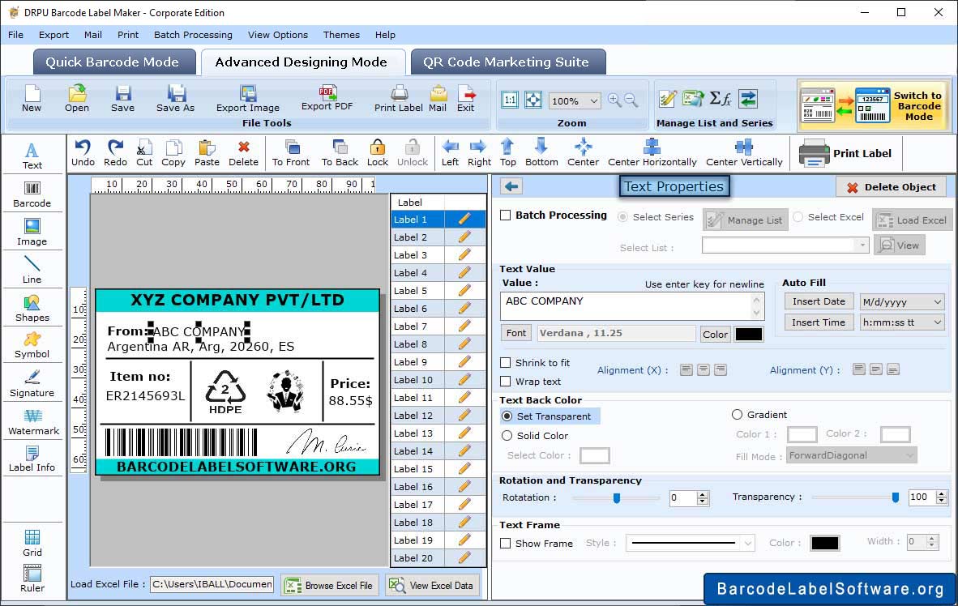
Task: Choose the Barcode tool in sidebar
Action: click(x=32, y=194)
